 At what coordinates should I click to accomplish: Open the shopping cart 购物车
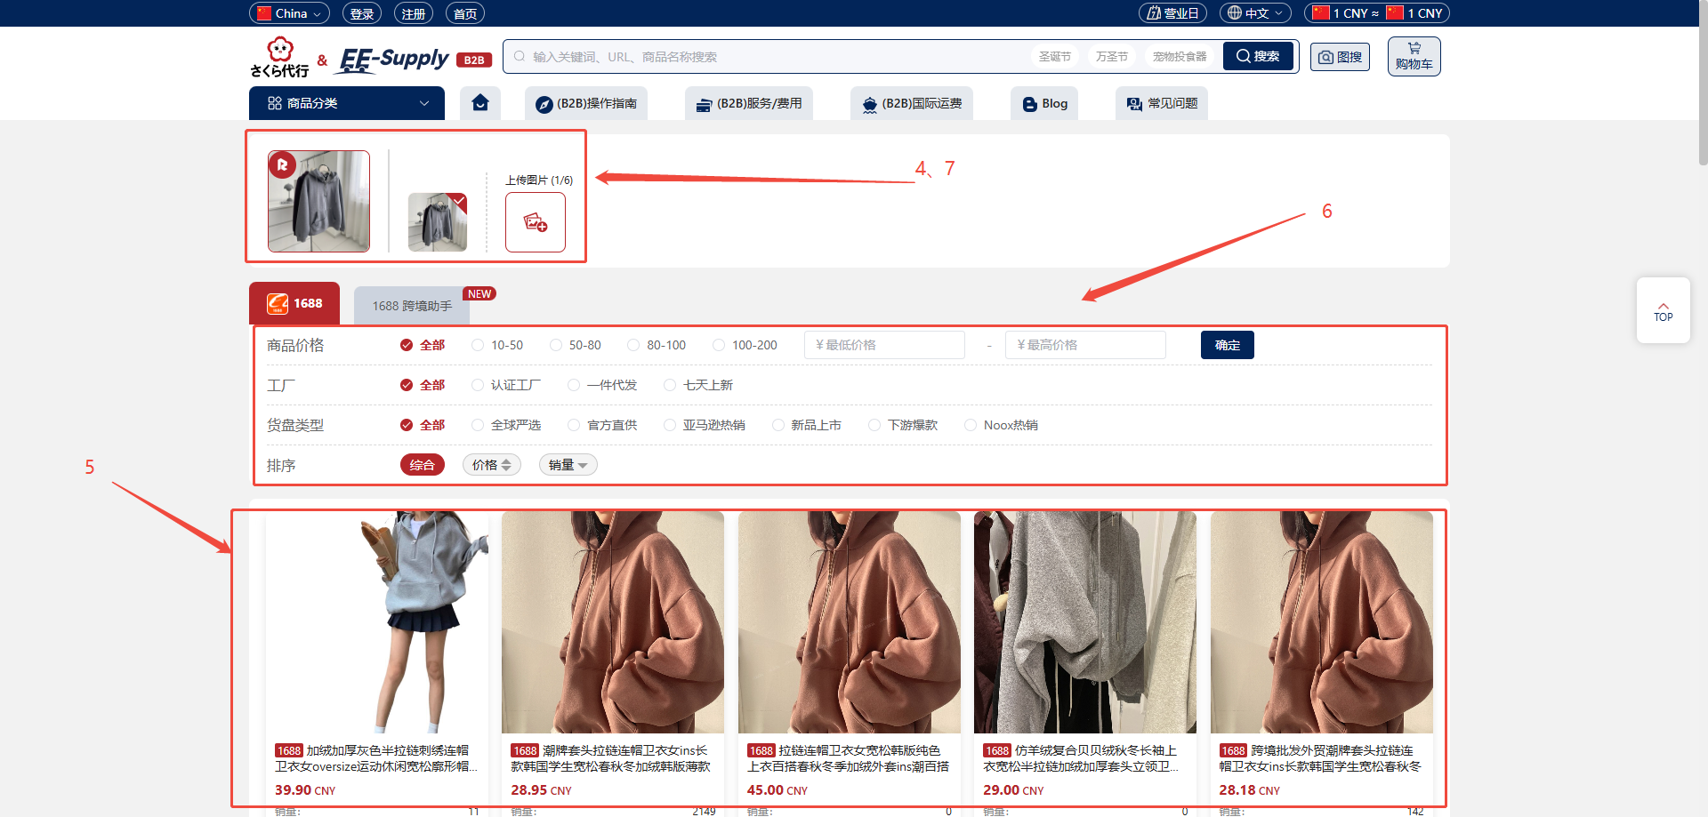[x=1414, y=57]
